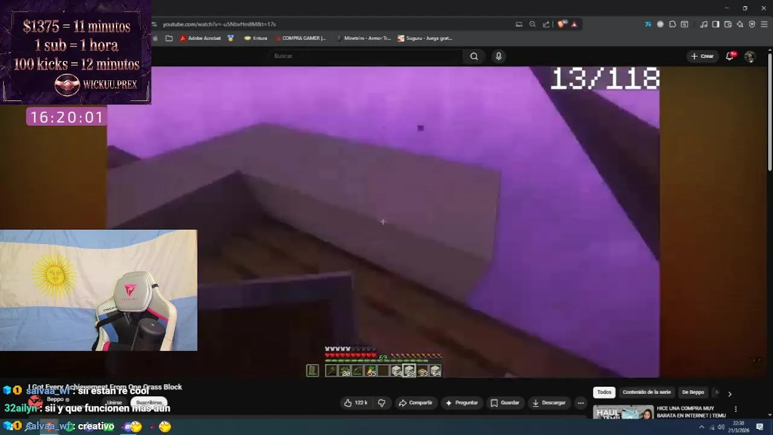This screenshot has width=773, height=435.
Task: Select the Contenido de la serie chip
Action: (x=647, y=392)
